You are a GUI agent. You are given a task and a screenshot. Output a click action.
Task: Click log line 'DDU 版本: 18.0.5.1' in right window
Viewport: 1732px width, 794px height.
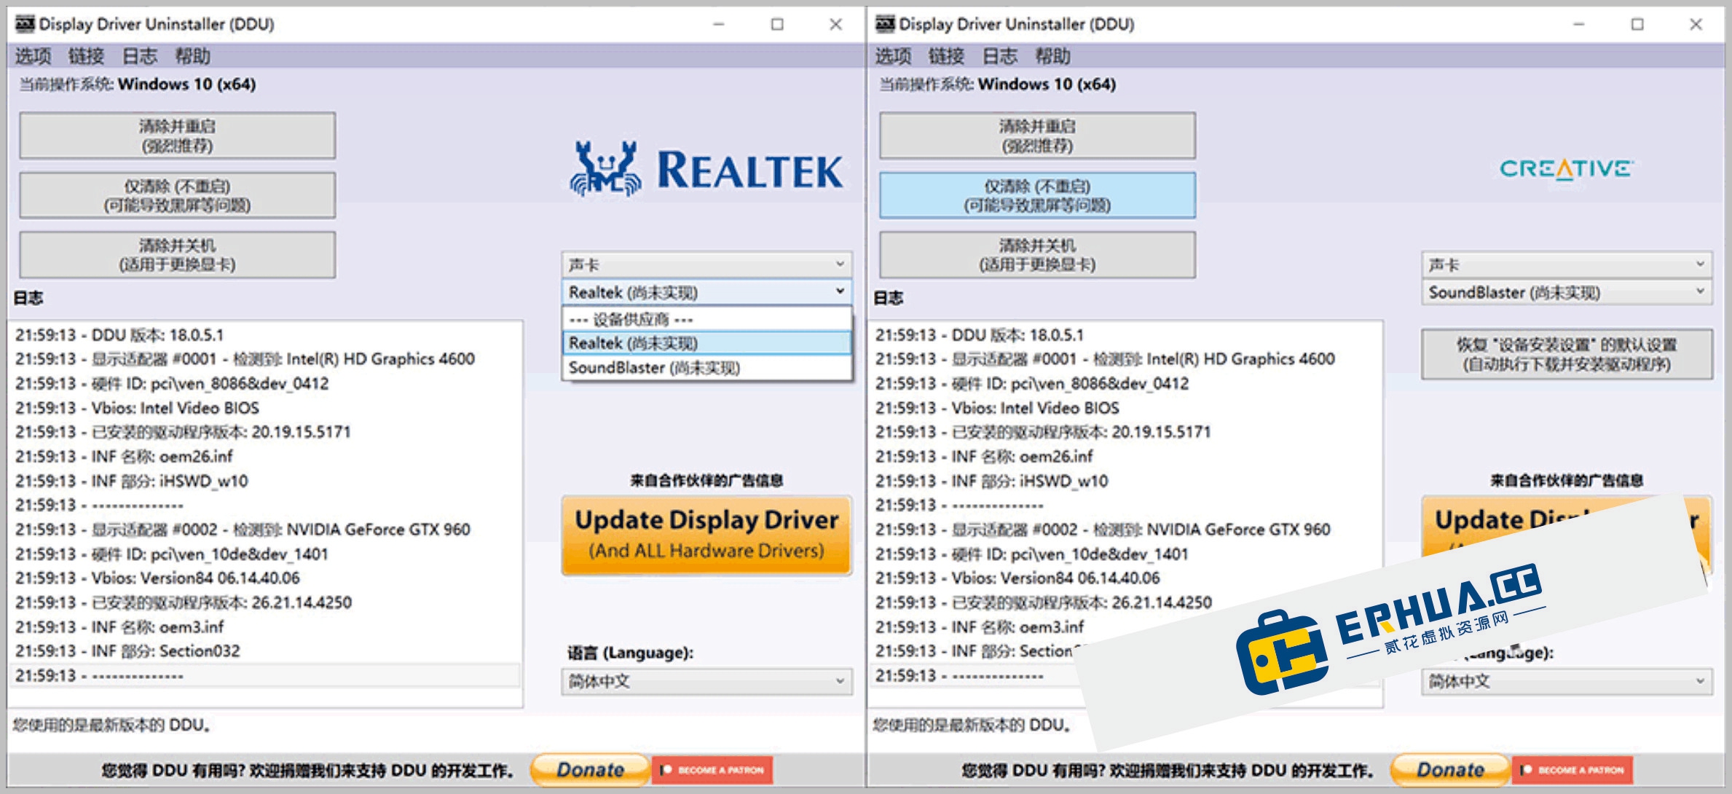(980, 335)
